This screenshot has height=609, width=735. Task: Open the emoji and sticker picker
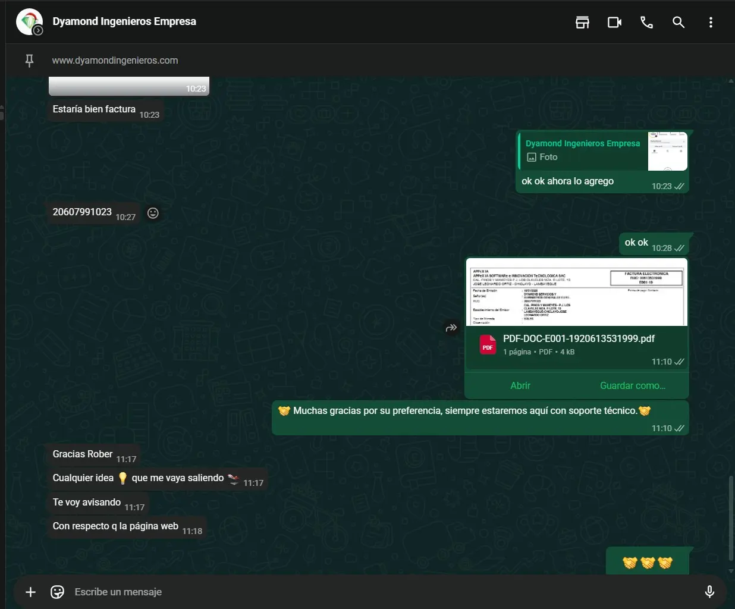57,592
